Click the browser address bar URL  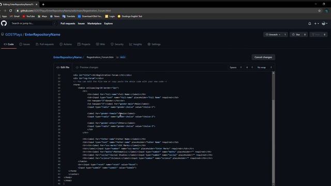pos(66,10)
